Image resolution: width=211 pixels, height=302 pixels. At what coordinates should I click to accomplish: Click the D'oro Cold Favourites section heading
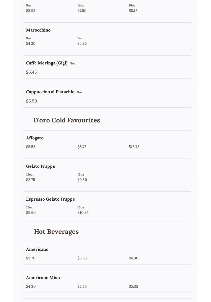click(x=67, y=120)
